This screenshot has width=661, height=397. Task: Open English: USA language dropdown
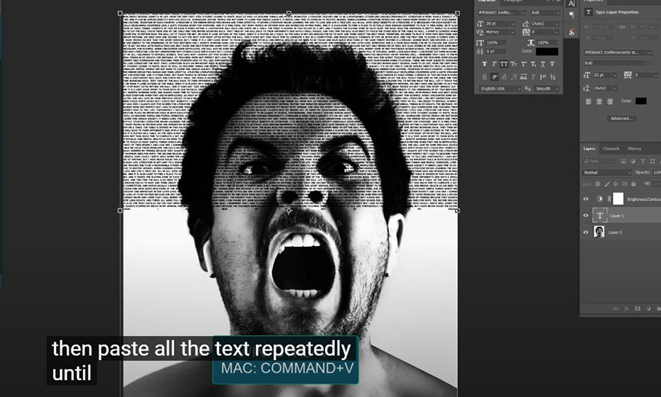click(500, 88)
